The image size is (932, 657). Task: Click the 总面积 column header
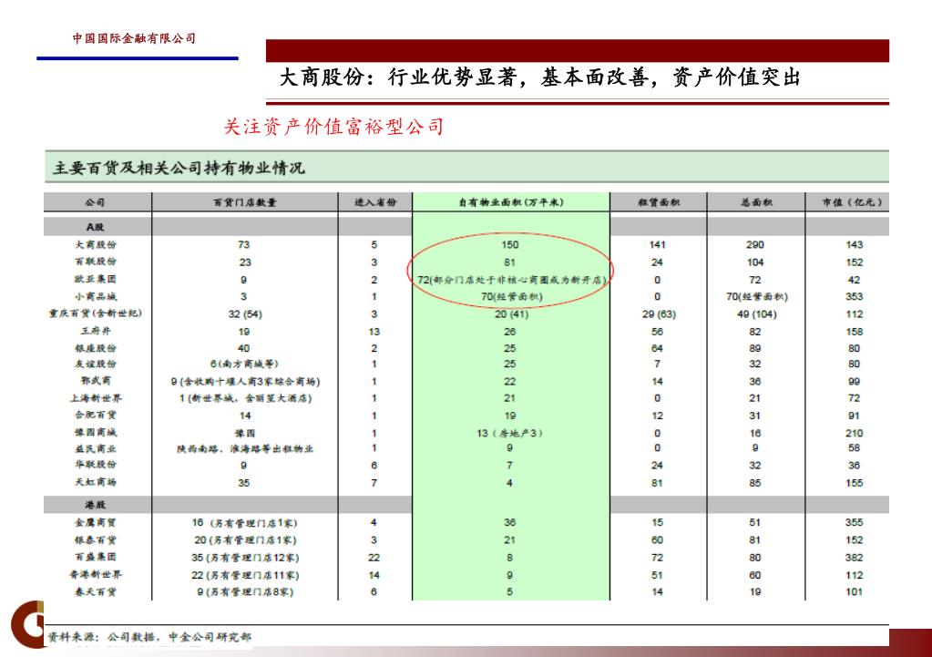point(756,202)
